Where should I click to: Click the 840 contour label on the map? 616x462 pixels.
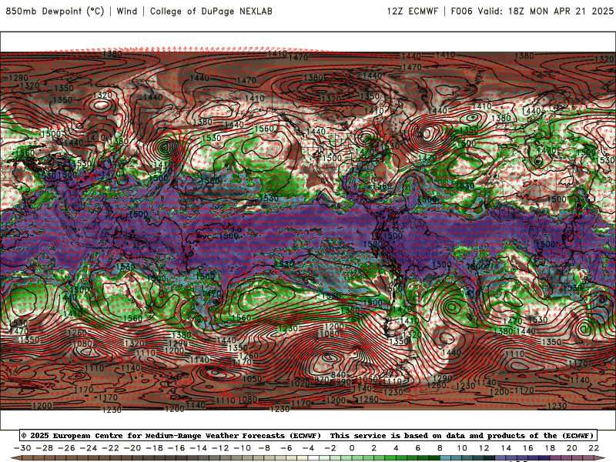coord(338,375)
